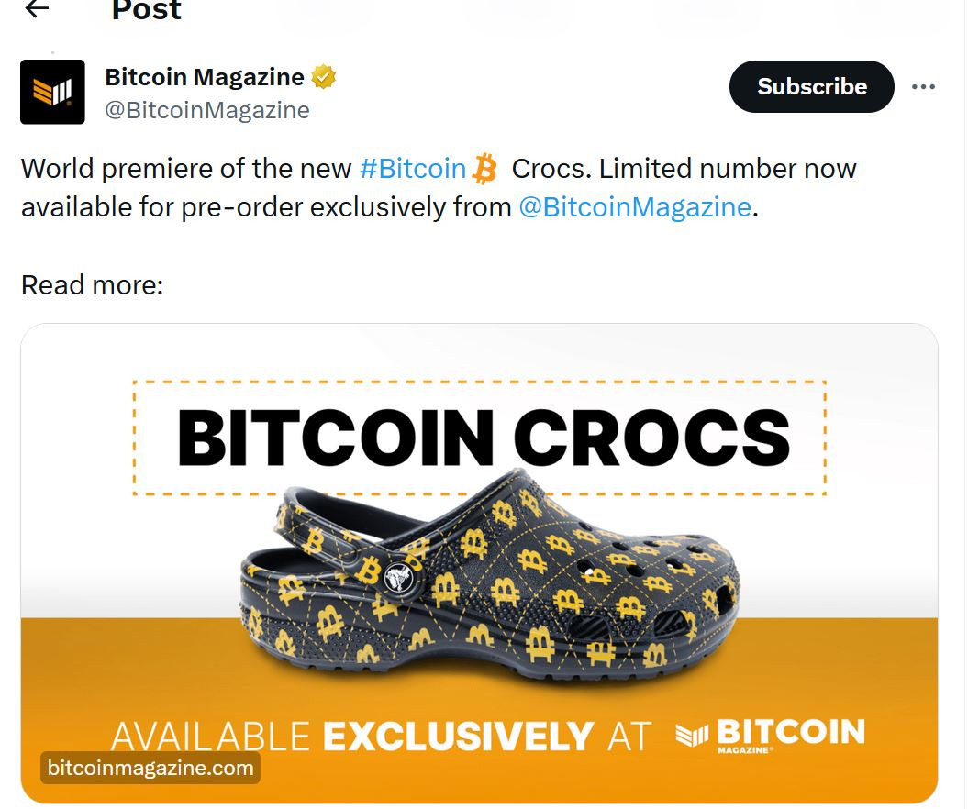Image resolution: width=968 pixels, height=809 pixels.
Task: Click the orange Bitcoin emoji symbol
Action: 484,169
